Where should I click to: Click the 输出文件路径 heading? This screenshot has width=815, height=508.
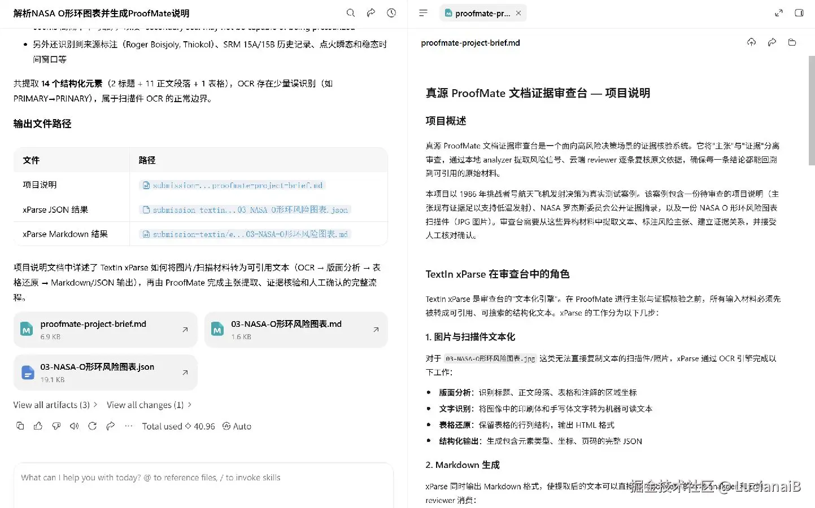pos(42,124)
